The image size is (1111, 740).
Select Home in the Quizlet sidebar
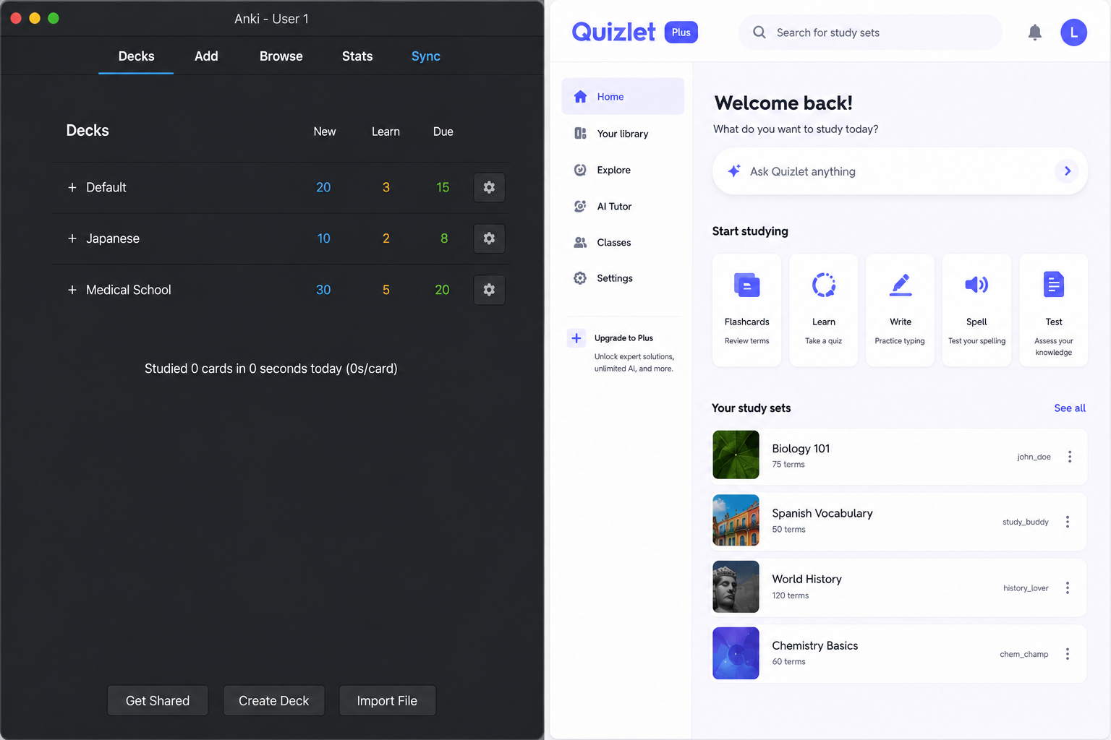pyautogui.click(x=623, y=96)
